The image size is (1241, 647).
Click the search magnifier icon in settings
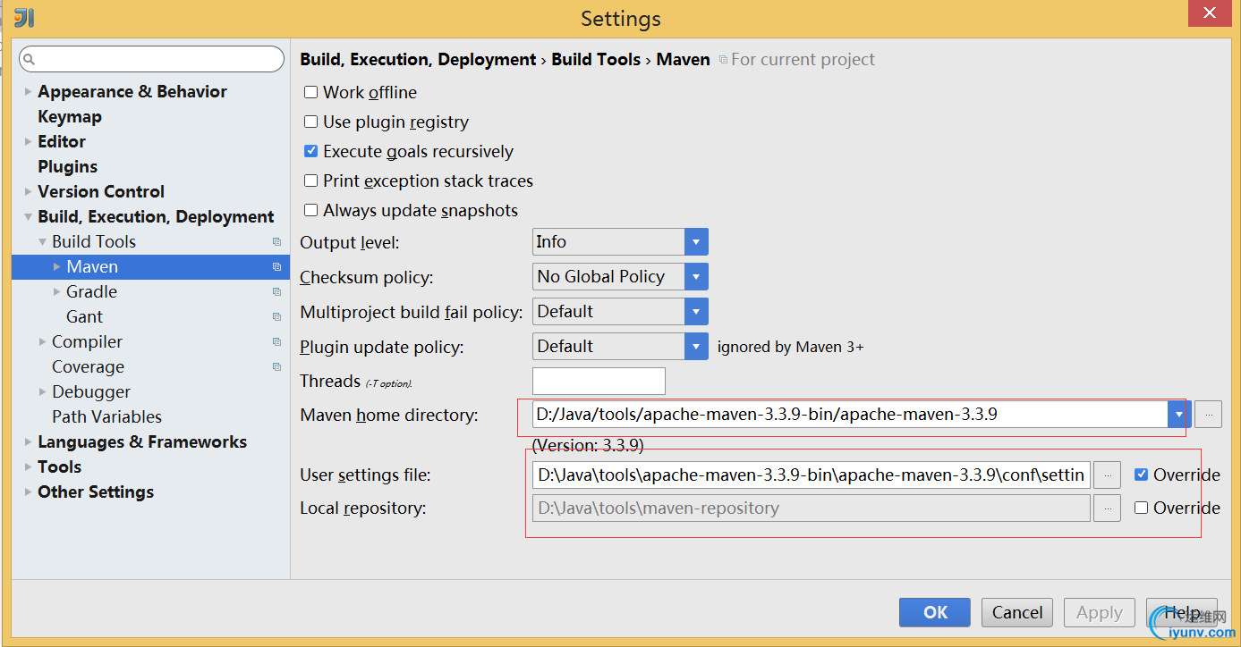tap(30, 60)
